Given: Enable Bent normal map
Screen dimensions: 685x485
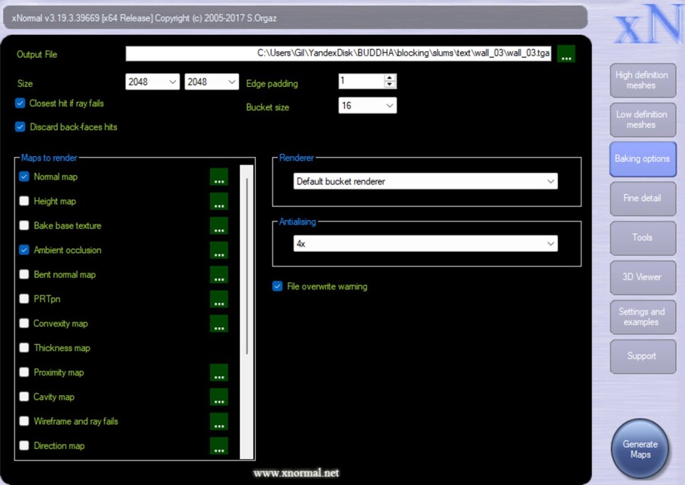Looking at the screenshot, I should click(x=24, y=274).
